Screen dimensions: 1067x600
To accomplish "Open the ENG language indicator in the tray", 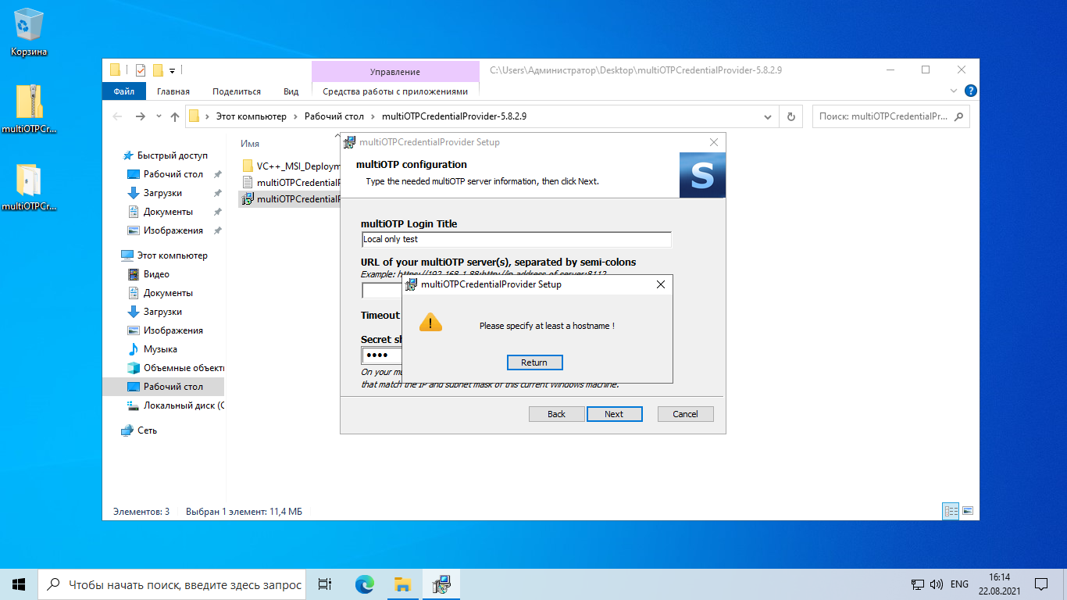I will [x=959, y=584].
